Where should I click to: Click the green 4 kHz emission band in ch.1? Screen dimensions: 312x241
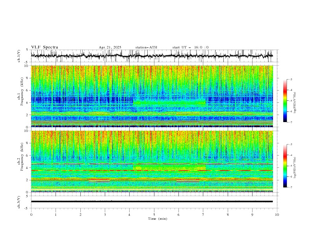(169, 103)
